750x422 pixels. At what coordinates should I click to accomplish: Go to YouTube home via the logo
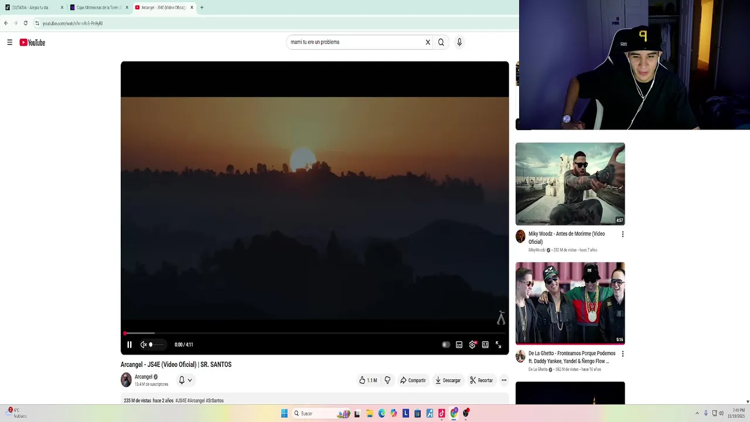(x=32, y=42)
